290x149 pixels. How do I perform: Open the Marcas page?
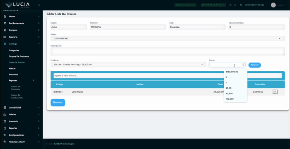click(12, 68)
